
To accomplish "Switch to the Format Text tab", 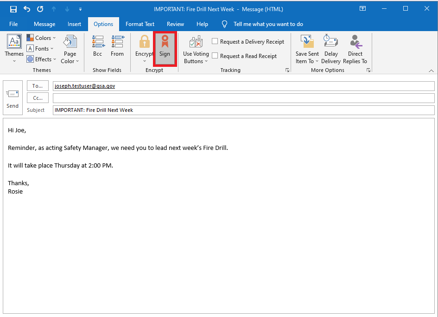I will tap(140, 24).
